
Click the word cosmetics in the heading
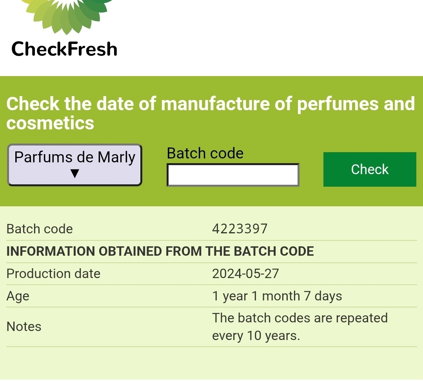point(50,123)
